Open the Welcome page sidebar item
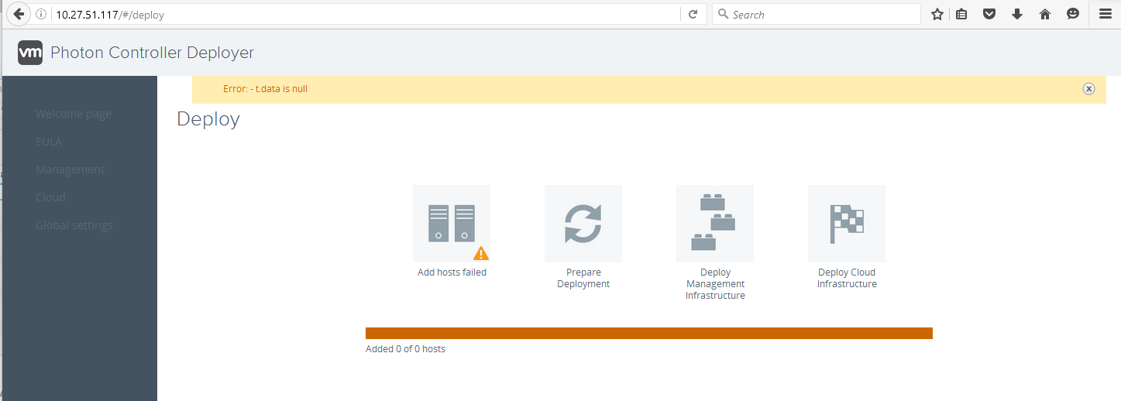This screenshot has width=1121, height=401. 74,114
